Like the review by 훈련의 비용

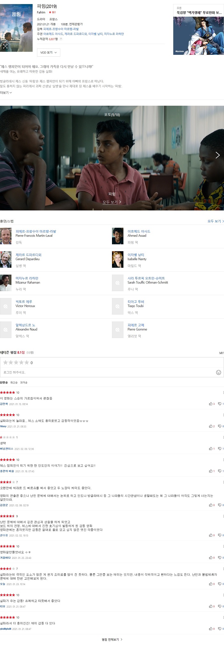(212, 471)
